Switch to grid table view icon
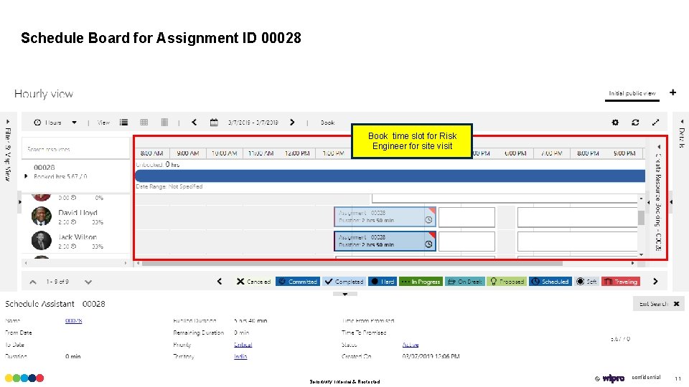Screen dimensions: 689x387 coord(144,123)
